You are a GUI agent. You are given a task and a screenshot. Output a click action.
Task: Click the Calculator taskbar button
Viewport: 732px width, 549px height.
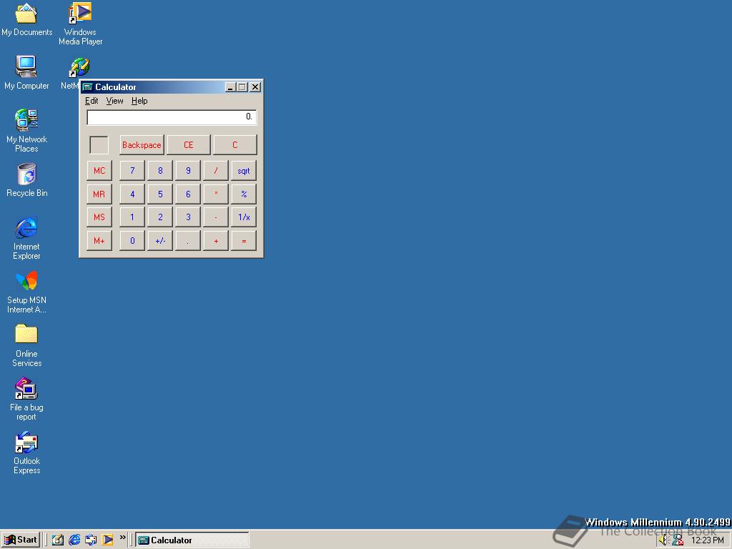point(192,540)
